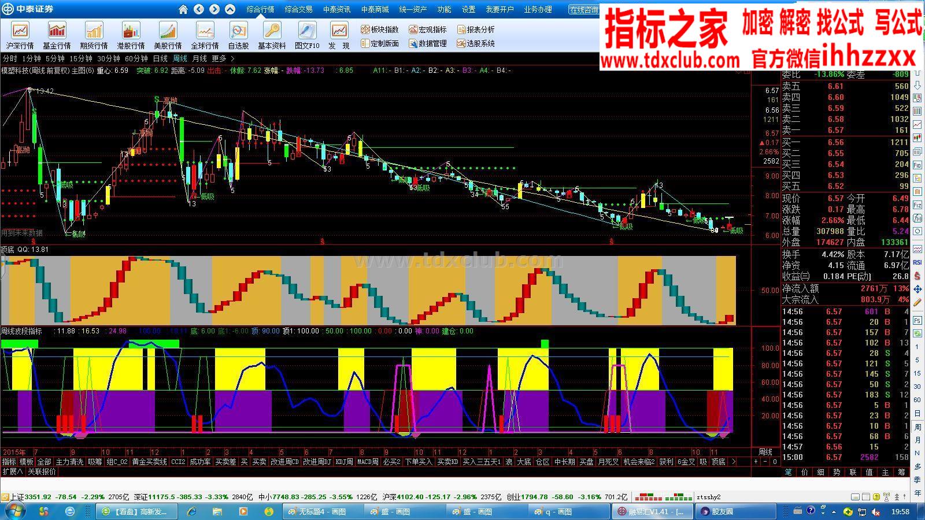Click the FIZ sidebar icon
Viewport: 925px width, 520px height.
pos(917,205)
